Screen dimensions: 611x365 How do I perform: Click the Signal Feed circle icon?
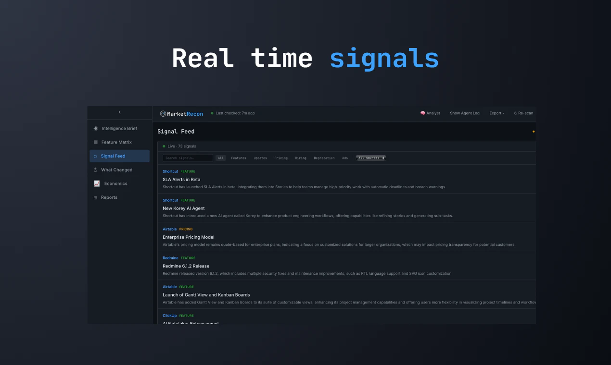point(95,156)
